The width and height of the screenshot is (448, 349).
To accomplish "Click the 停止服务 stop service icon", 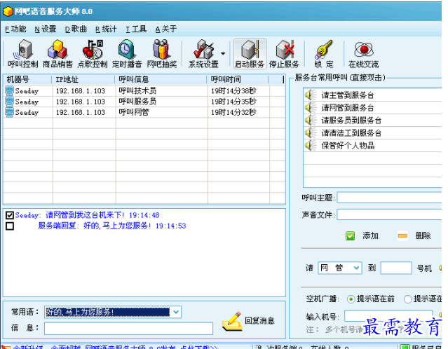I will coord(284,54).
